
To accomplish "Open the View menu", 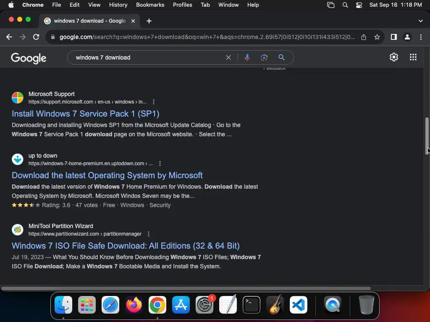I will 94,5.
